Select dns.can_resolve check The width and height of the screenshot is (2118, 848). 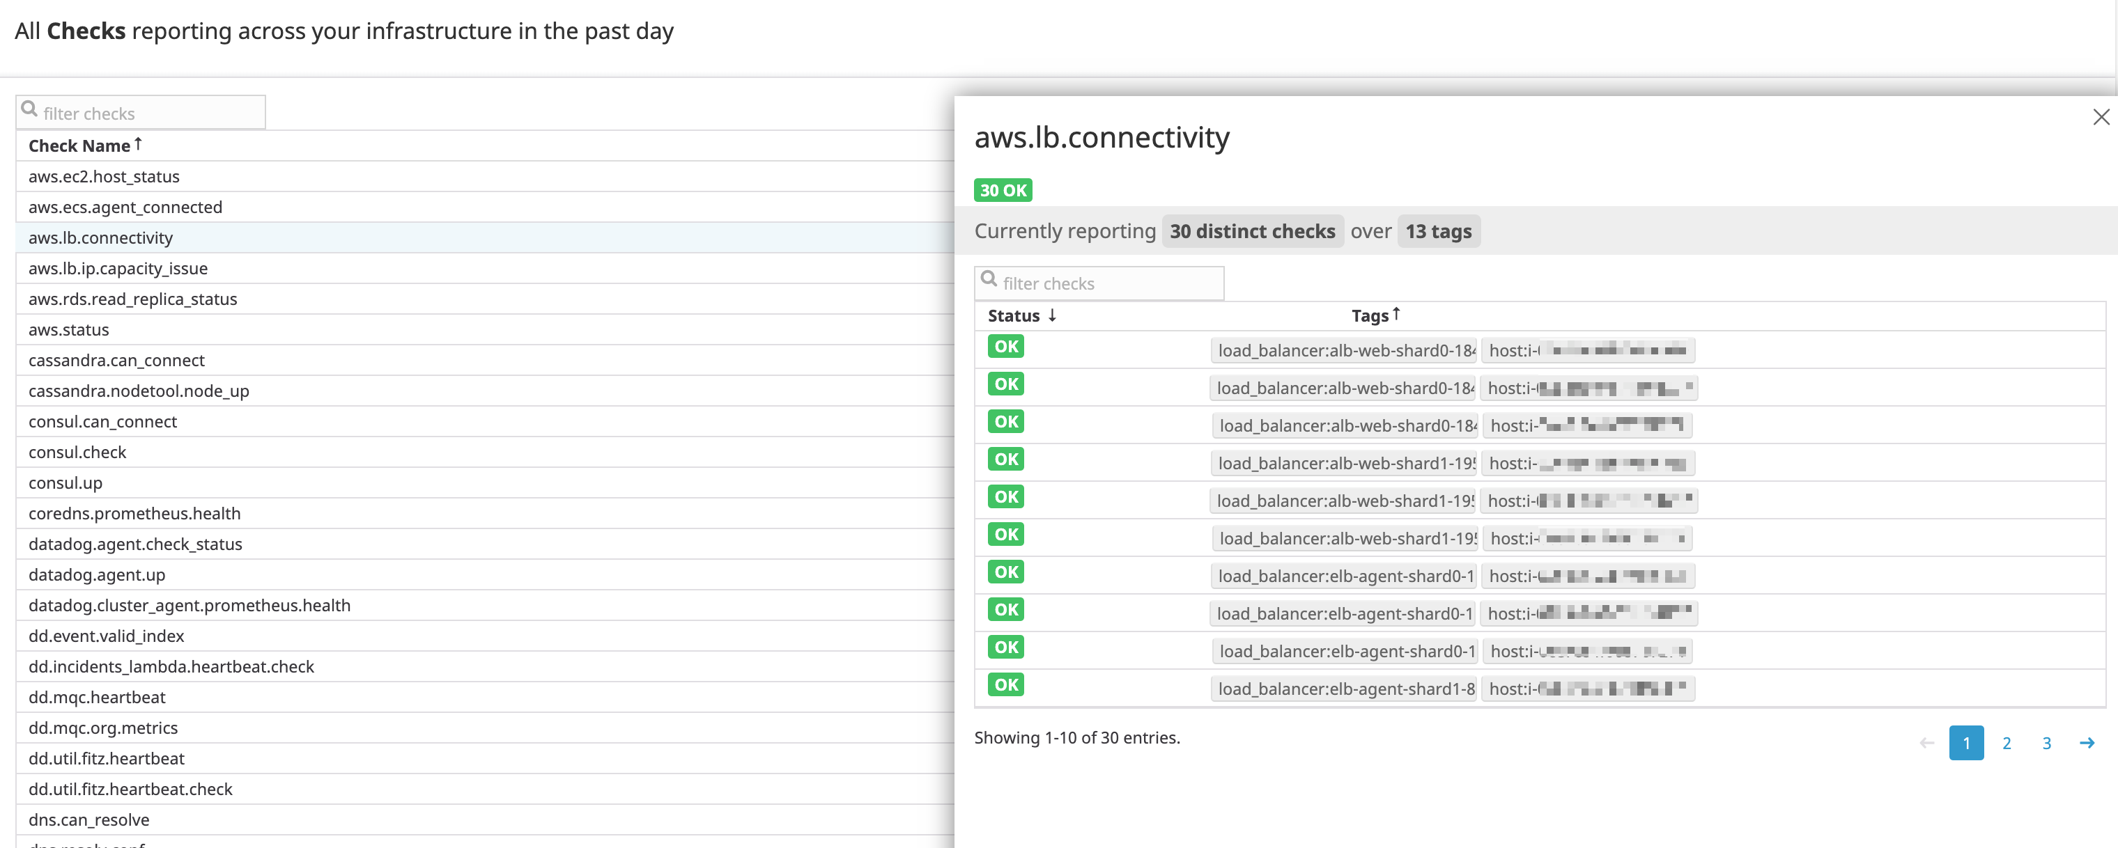tap(88, 819)
